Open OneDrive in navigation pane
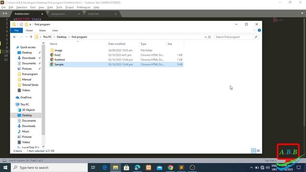 (x=26, y=97)
